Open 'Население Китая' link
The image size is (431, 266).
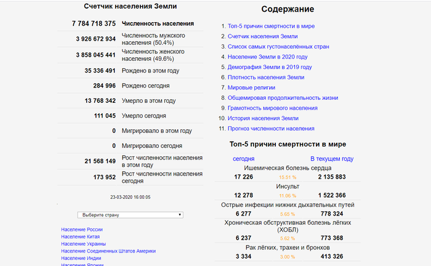(80, 236)
